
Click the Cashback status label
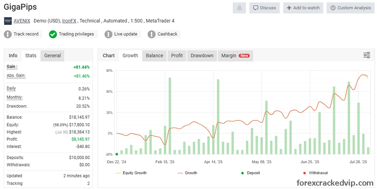(167, 34)
